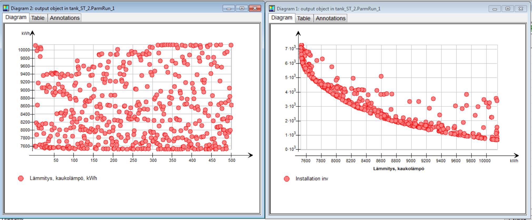Image resolution: width=532 pixels, height=220 pixels.
Task: Click the Diagram 2 window title icon
Action: coord(6,8)
